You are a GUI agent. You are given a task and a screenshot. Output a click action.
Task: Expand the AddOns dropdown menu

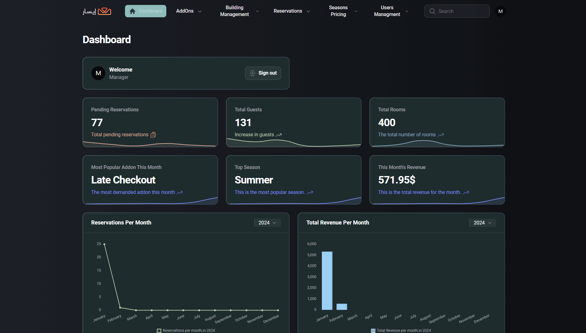(x=189, y=11)
